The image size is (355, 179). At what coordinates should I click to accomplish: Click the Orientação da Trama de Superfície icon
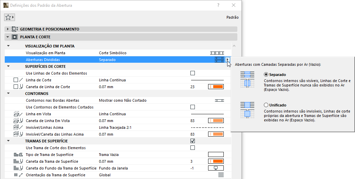point(221,175)
